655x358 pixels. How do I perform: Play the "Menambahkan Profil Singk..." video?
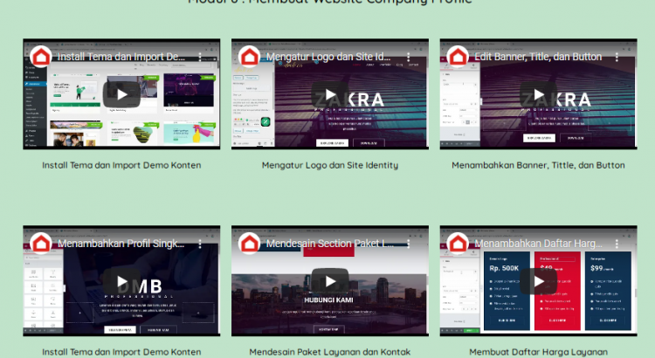121,281
